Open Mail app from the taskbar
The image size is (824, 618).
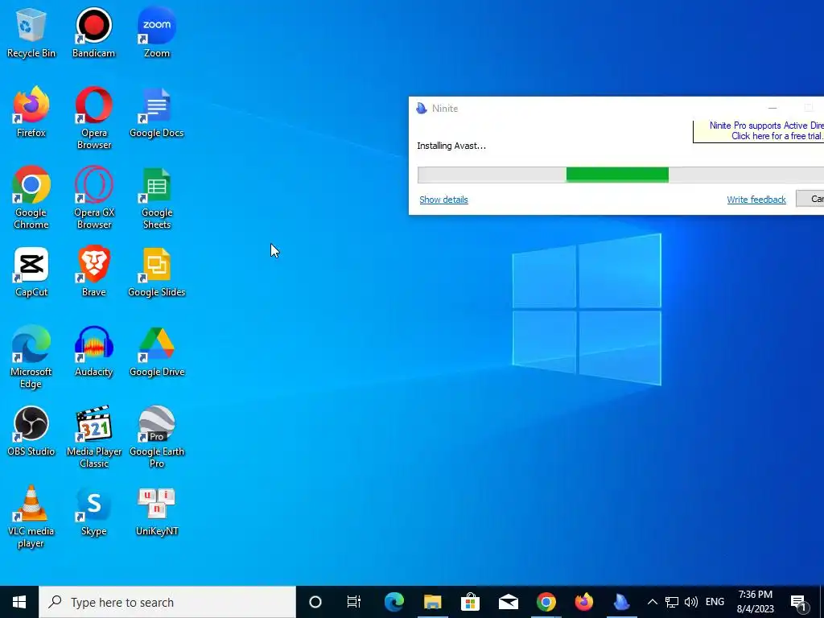coord(509,602)
